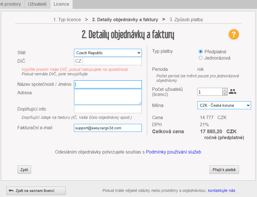The width and height of the screenshot is (257, 197).
Task: Increase user count with stepper up arrow
Action: click(x=225, y=90)
